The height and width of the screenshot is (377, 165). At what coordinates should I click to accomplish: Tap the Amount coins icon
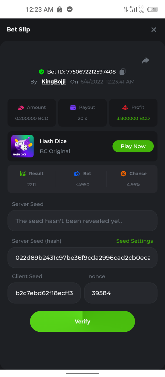click(x=21, y=107)
